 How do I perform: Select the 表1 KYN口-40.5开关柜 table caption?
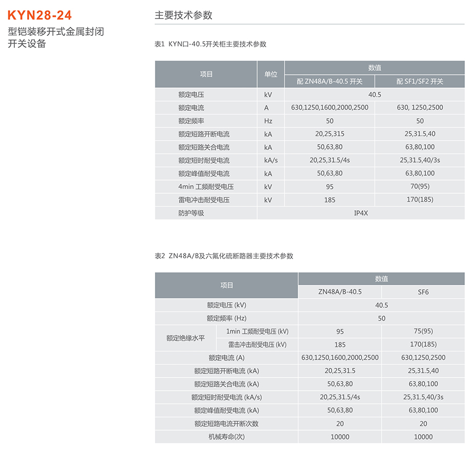(210, 45)
